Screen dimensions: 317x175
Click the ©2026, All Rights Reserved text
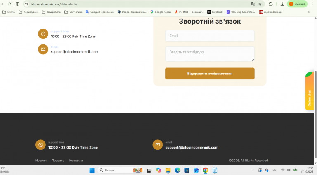pyautogui.click(x=248, y=161)
